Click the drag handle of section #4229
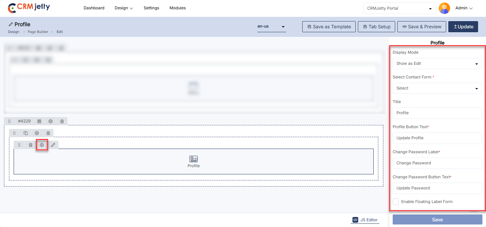The image size is (486, 227). pos(9,121)
